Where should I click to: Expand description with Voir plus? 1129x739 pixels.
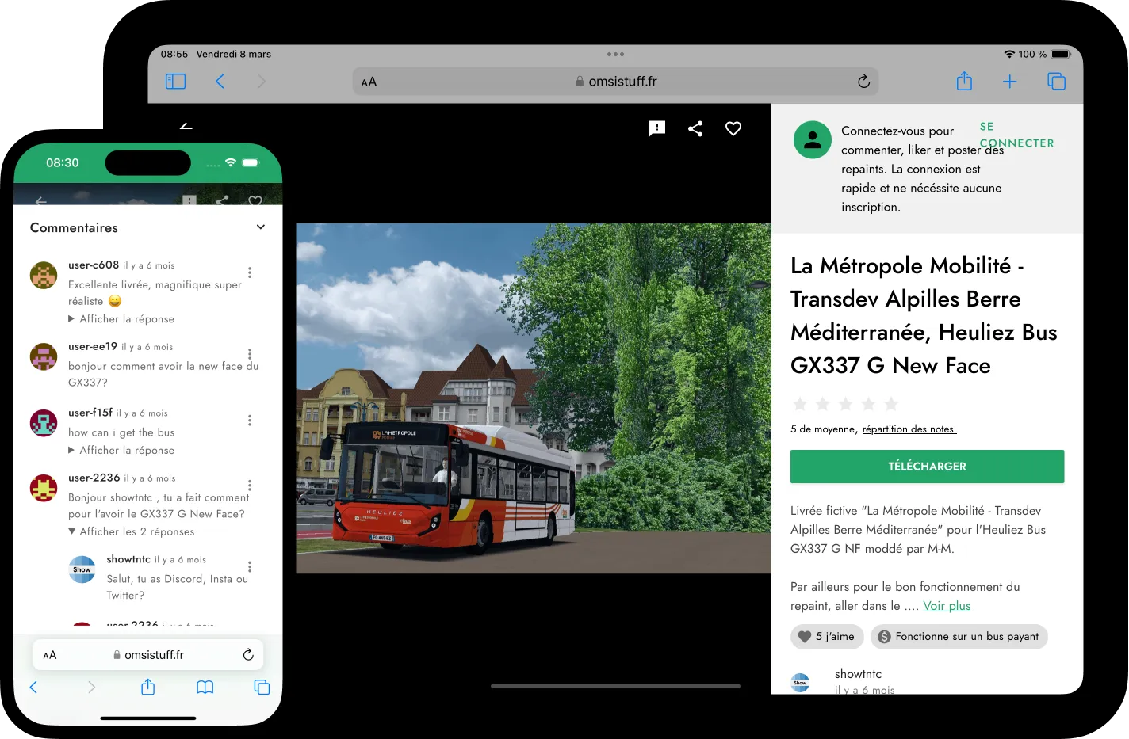[947, 606]
